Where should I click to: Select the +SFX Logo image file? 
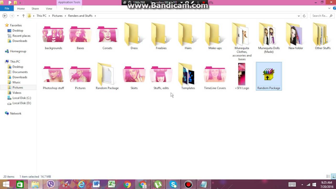click(x=242, y=77)
